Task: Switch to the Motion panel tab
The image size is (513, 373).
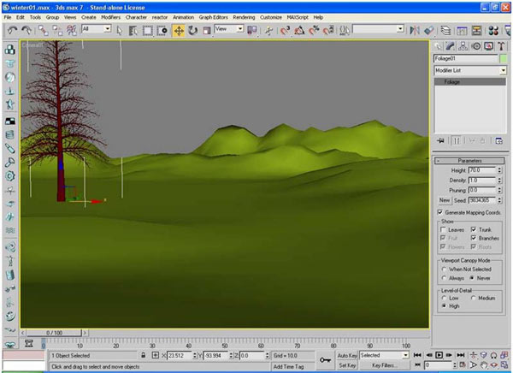Action: pos(476,46)
